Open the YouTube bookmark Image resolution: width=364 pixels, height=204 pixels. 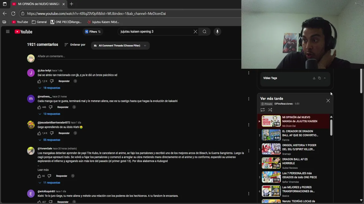(20, 22)
